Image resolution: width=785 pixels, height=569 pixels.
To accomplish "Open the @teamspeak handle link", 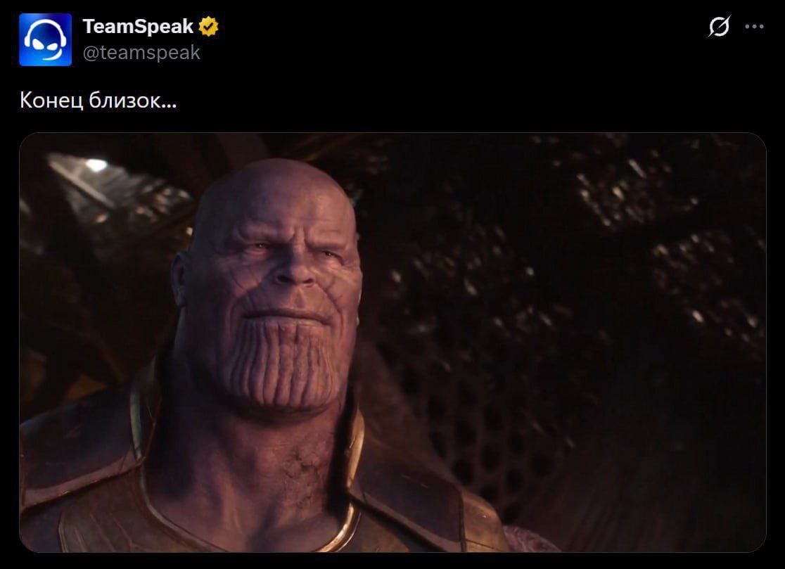I will (141, 53).
